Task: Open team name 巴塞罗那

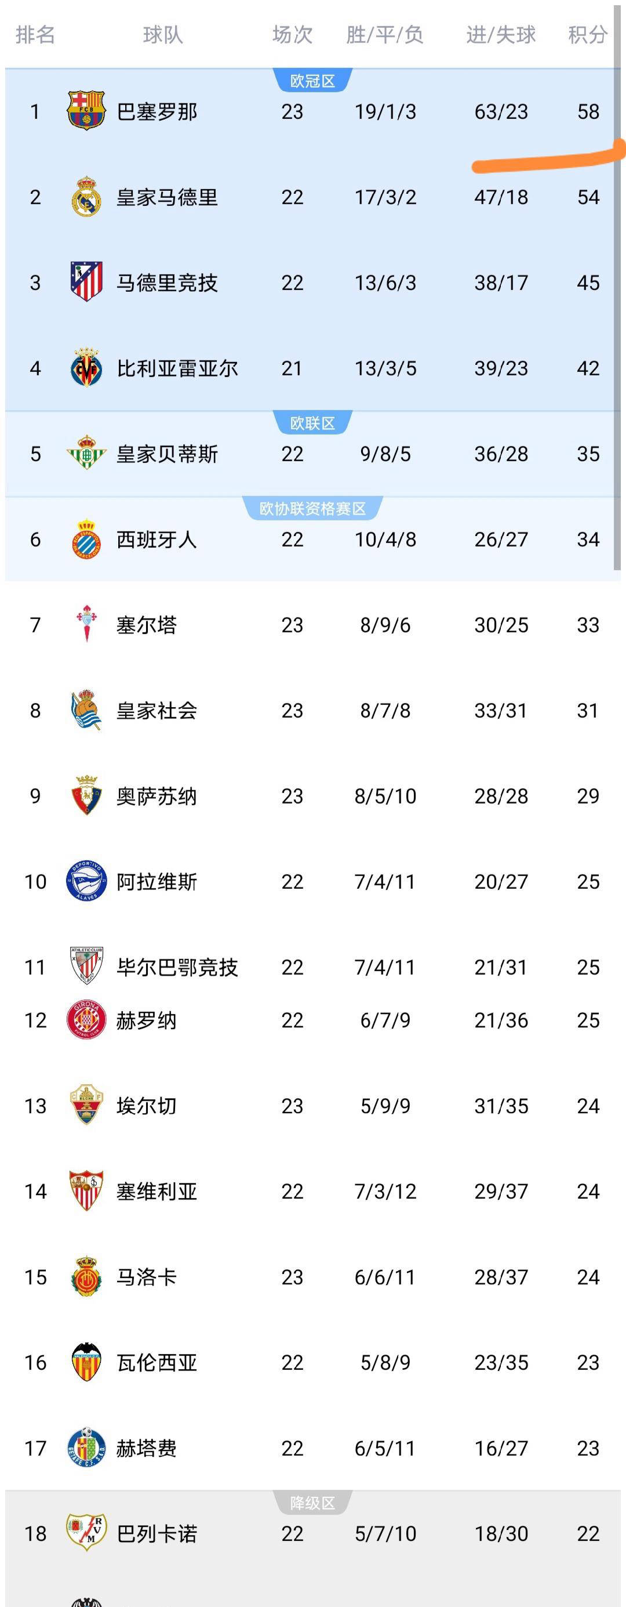Action: coord(157,111)
